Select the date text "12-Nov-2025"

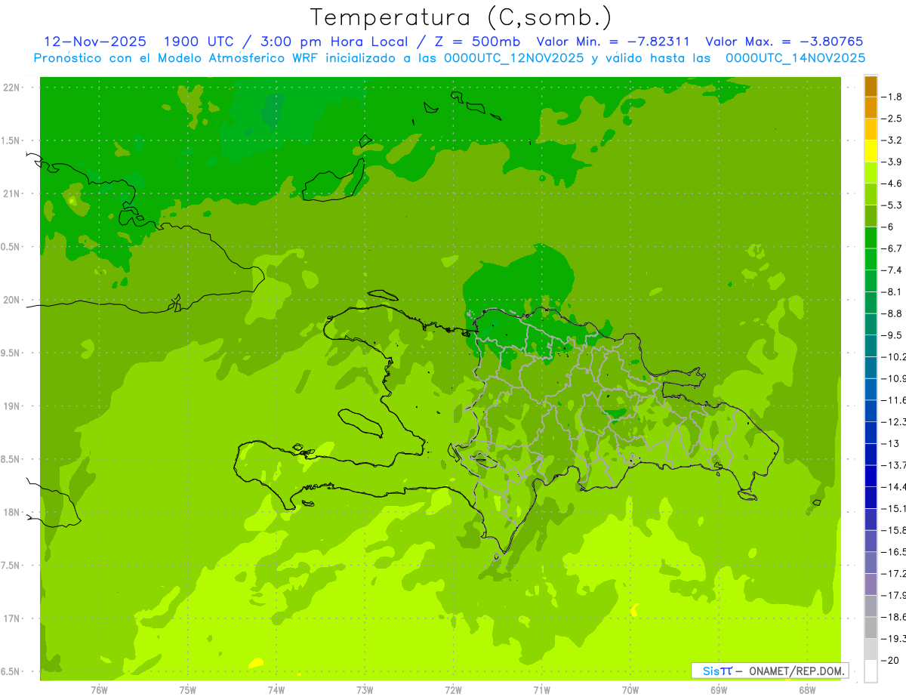[x=95, y=42]
